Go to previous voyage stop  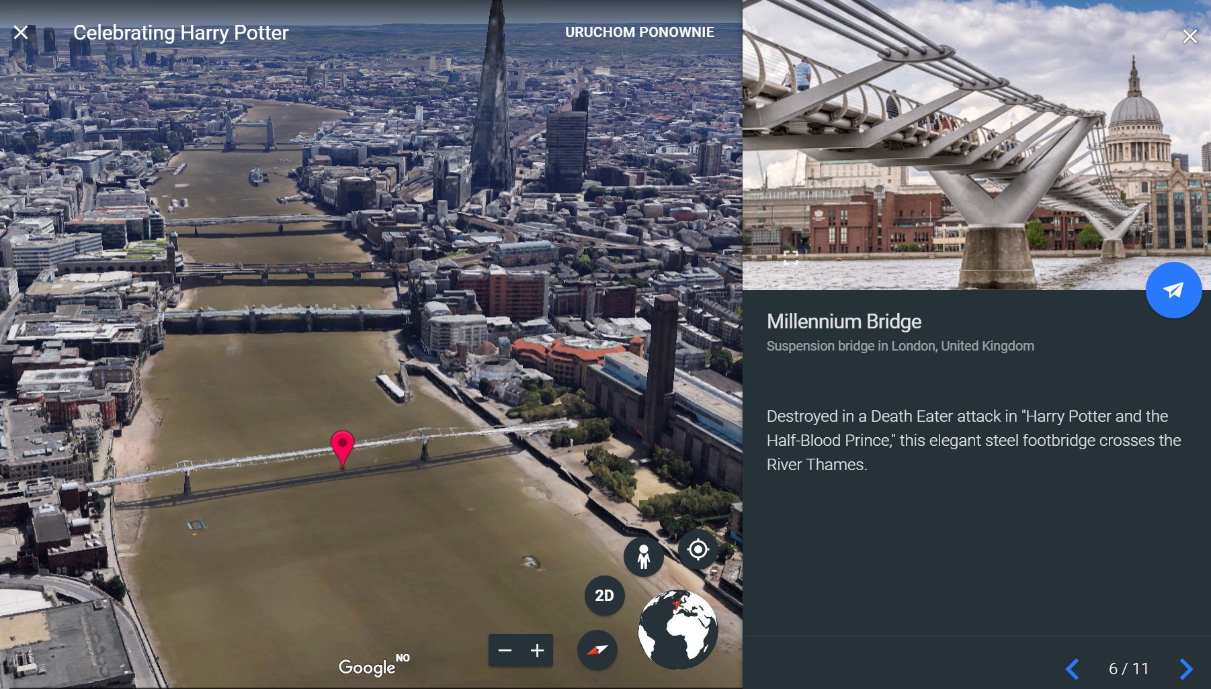tap(1073, 669)
